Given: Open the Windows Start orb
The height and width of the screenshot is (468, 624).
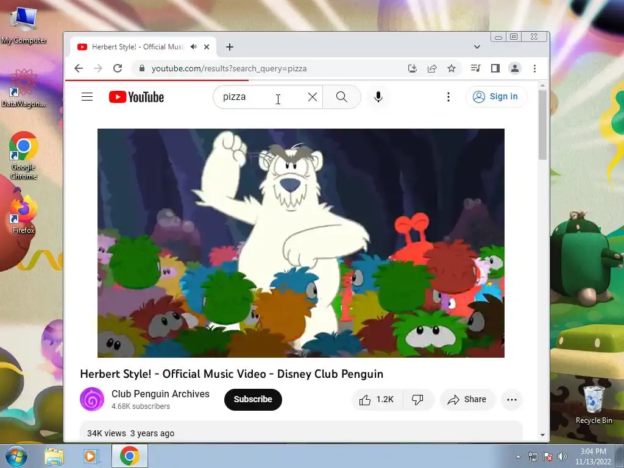Looking at the screenshot, I should (x=16, y=456).
